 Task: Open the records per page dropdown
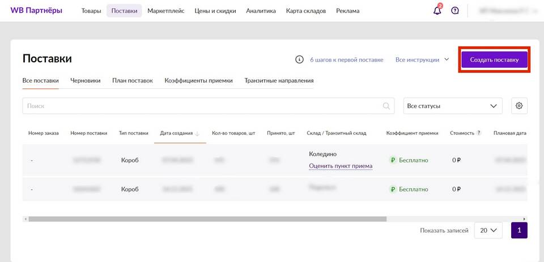pos(488,230)
